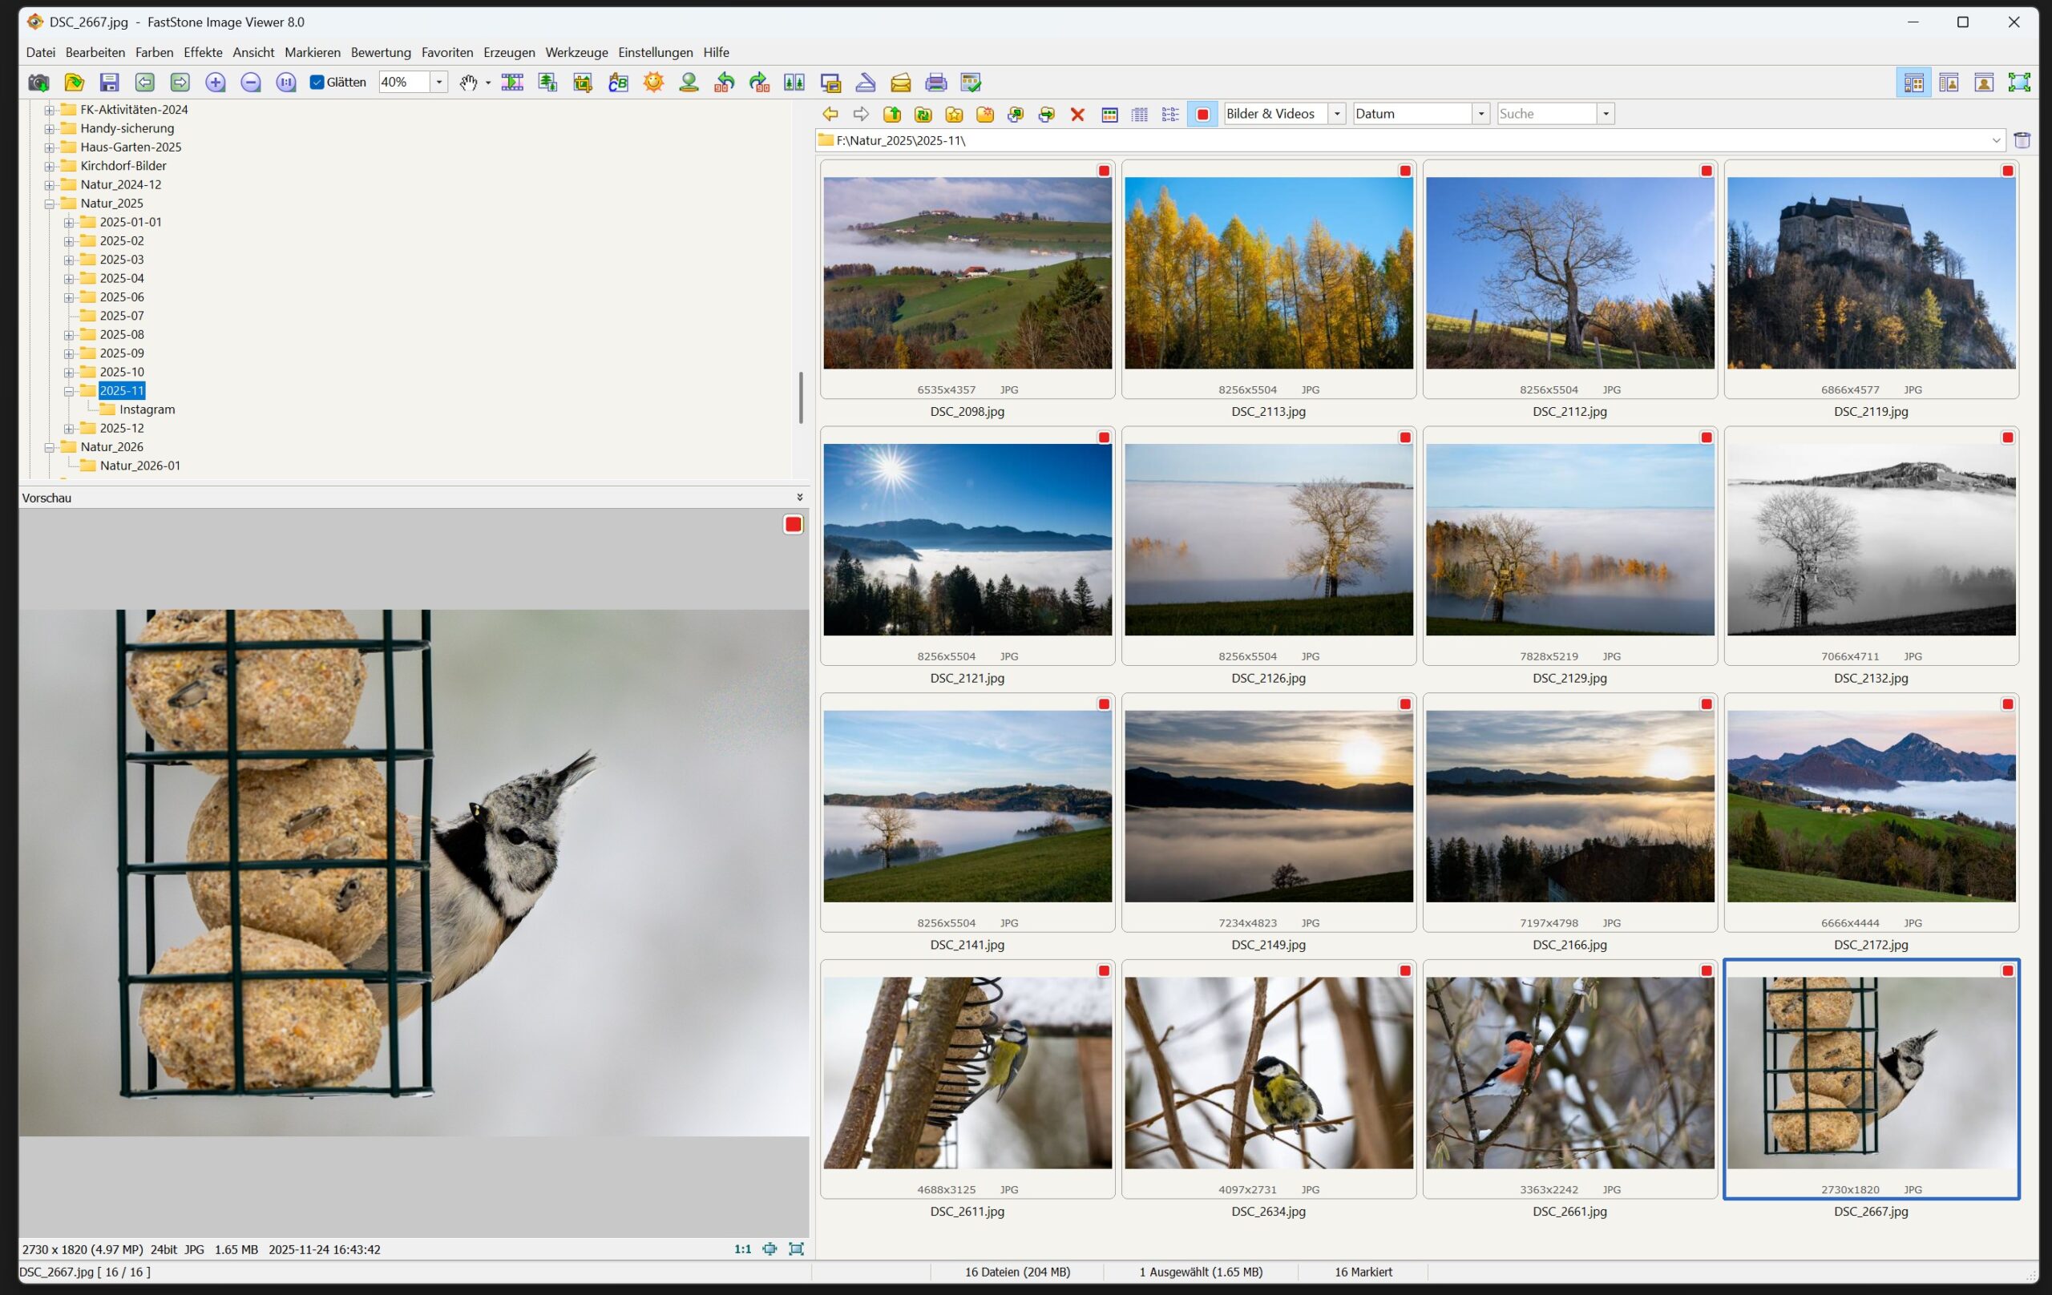Click the camera acquire-image icon

[x=38, y=83]
